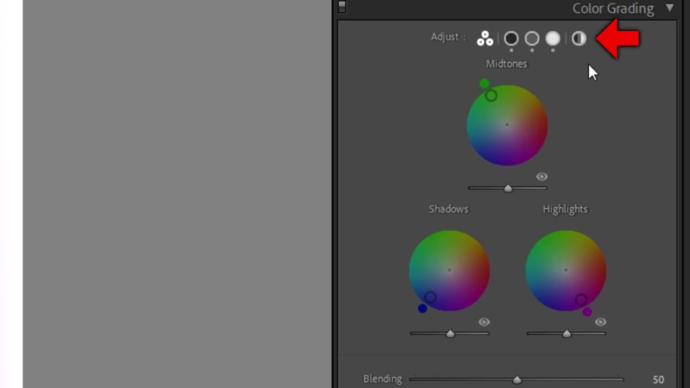This screenshot has height=388, width=690.
Task: Click the purple hue handle on Highlights wheel
Action: tap(587, 311)
